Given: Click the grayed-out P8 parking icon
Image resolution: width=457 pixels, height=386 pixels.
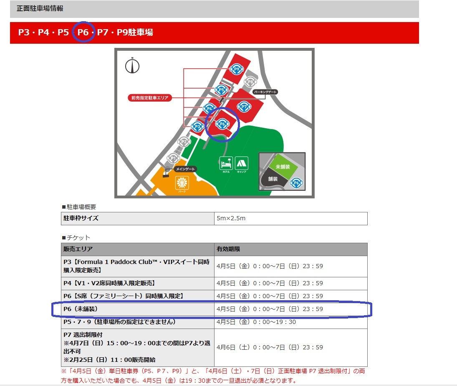Looking at the screenshot, I should 250,81.
